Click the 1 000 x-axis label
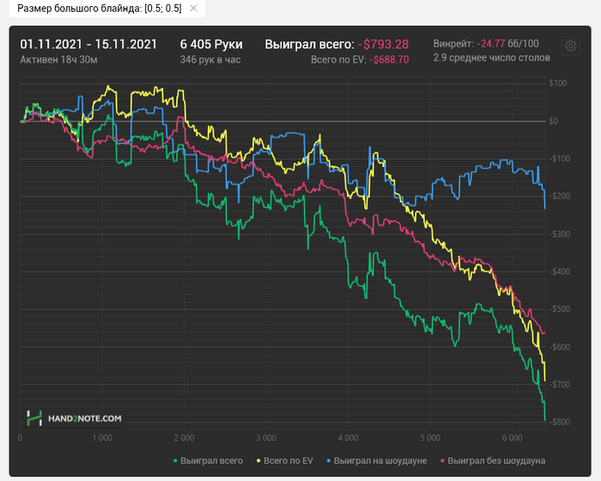This screenshot has width=601, height=481. point(102,438)
